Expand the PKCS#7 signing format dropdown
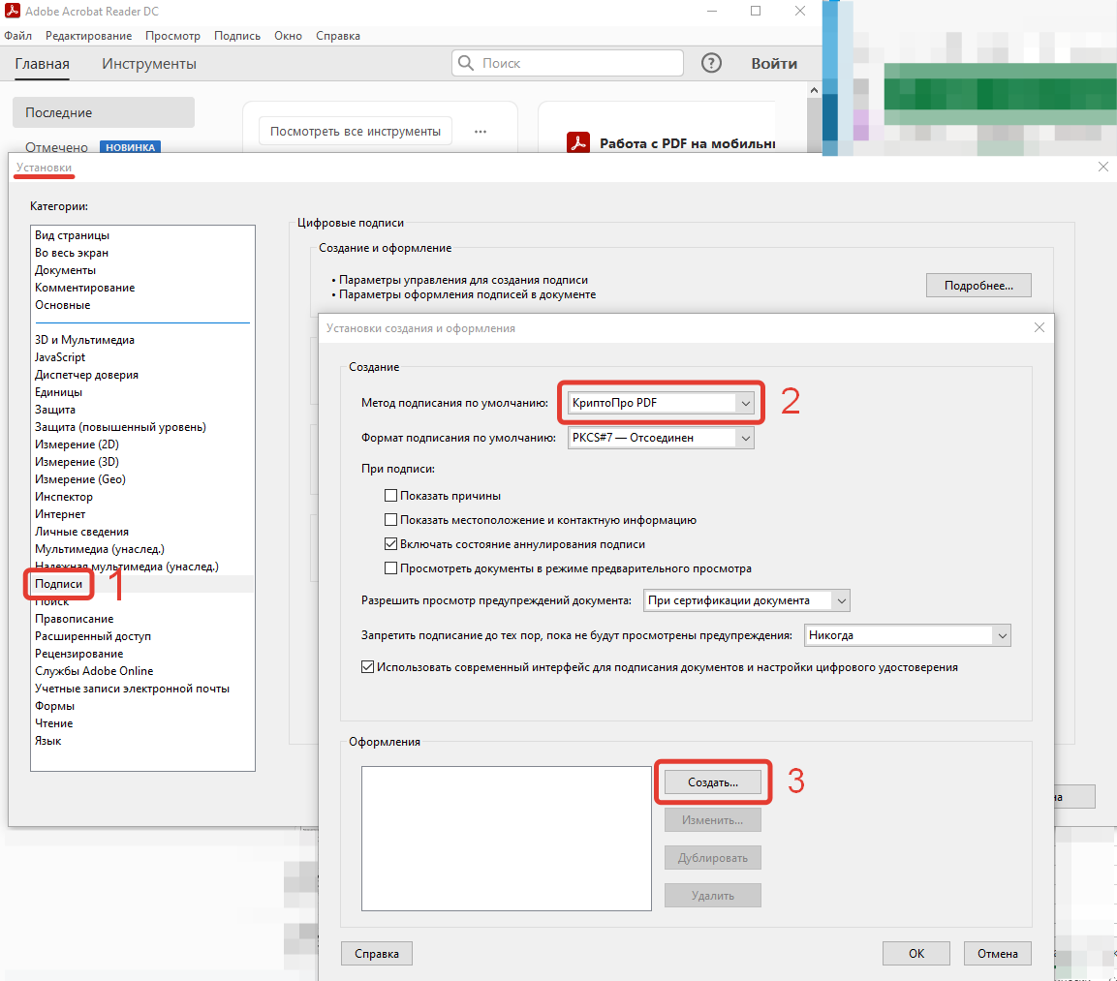 pyautogui.click(x=661, y=438)
